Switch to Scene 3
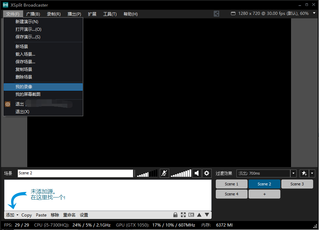Viewport: 319px width, 230px height. tap(297, 184)
